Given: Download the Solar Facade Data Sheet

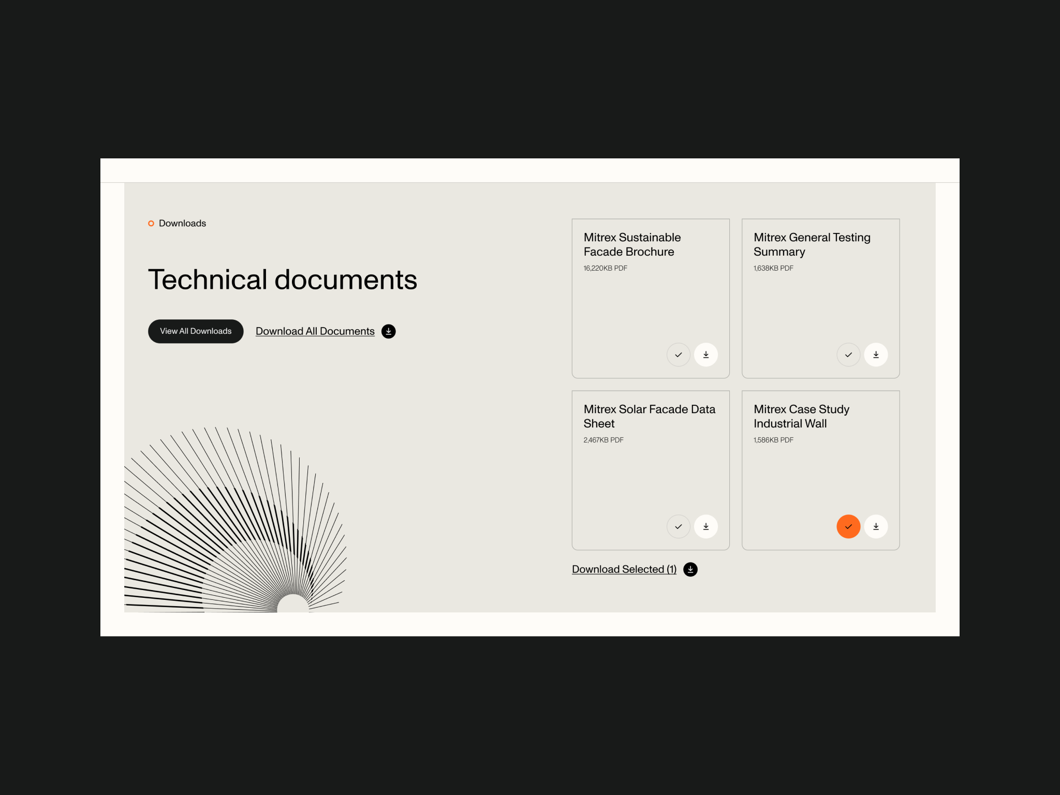Looking at the screenshot, I should coord(705,526).
